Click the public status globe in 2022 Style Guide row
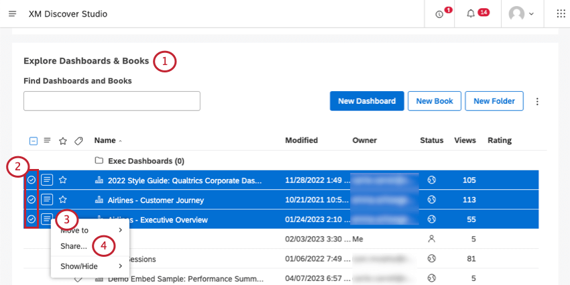The height and width of the screenshot is (285, 570). click(431, 180)
